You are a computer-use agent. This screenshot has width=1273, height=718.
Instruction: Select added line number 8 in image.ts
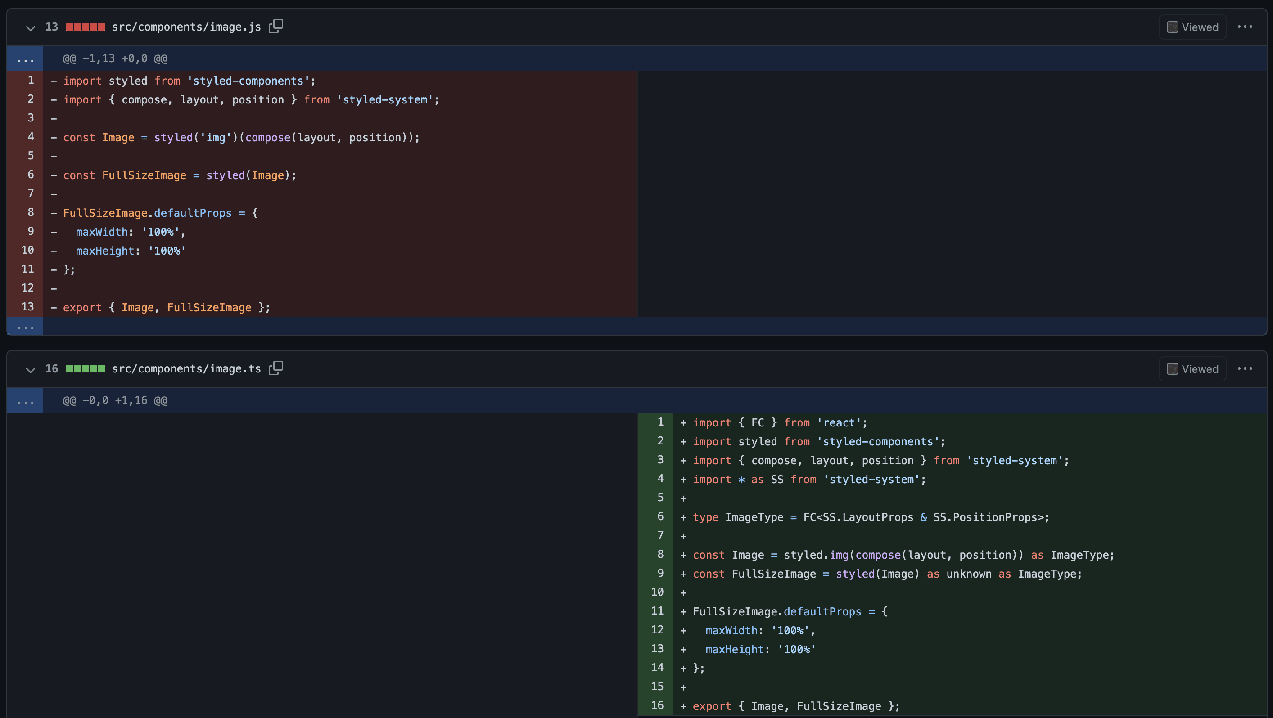click(x=660, y=555)
